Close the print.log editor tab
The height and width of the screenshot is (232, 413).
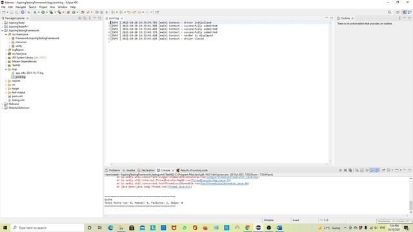(x=122, y=19)
